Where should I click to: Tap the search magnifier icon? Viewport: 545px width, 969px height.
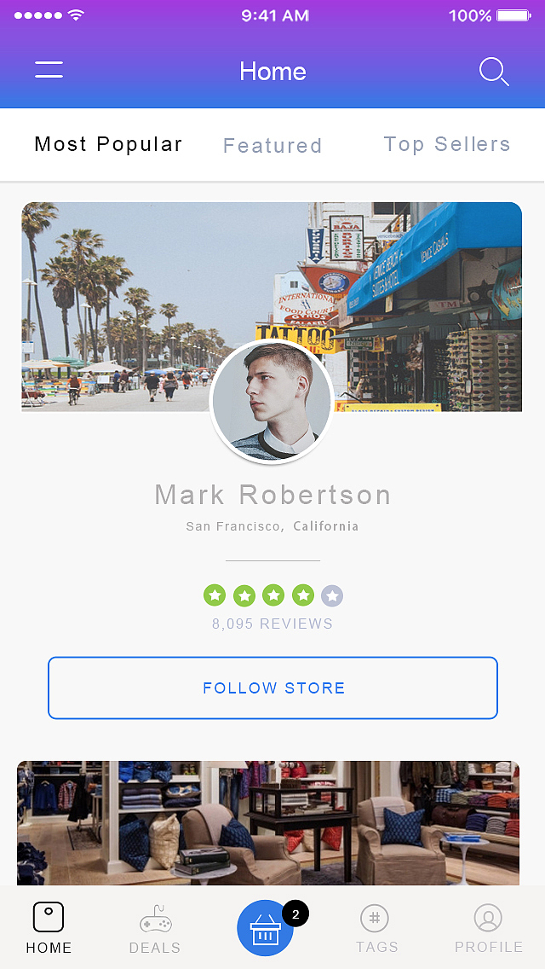point(495,72)
